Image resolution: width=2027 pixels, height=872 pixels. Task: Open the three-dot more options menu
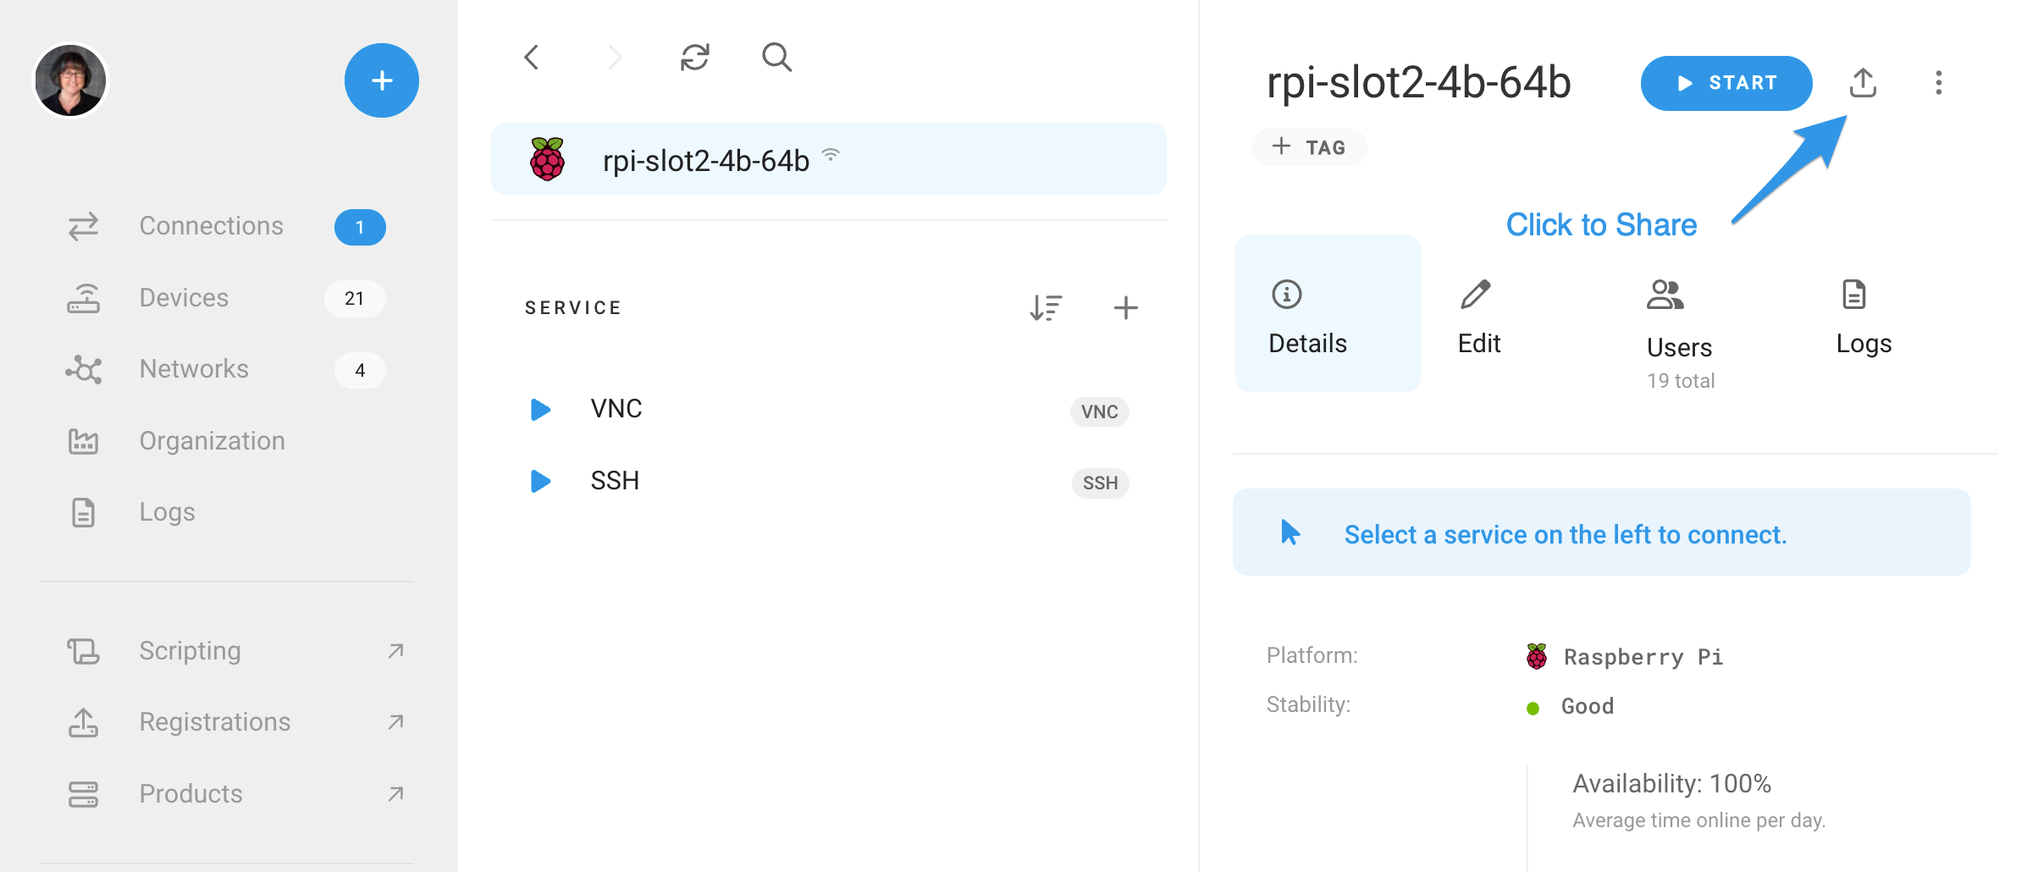coord(1938,83)
